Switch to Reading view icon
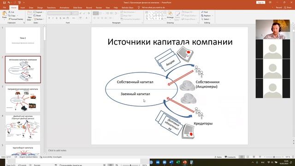 [254, 157]
